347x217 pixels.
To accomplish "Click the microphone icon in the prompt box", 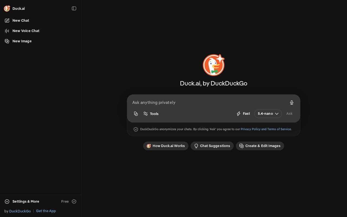I will point(292,103).
